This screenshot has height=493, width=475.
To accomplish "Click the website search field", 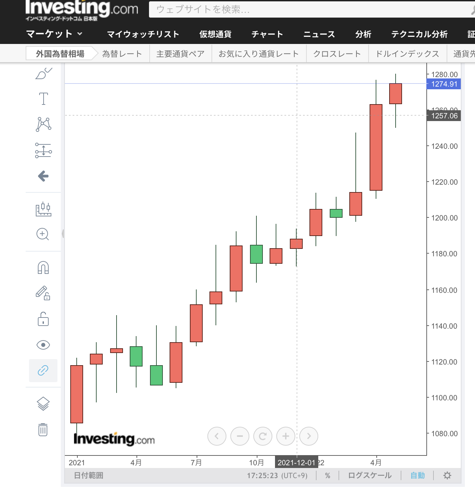I will pyautogui.click(x=304, y=9).
